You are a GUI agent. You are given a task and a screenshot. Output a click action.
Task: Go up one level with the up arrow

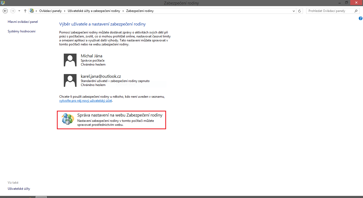tap(25, 11)
